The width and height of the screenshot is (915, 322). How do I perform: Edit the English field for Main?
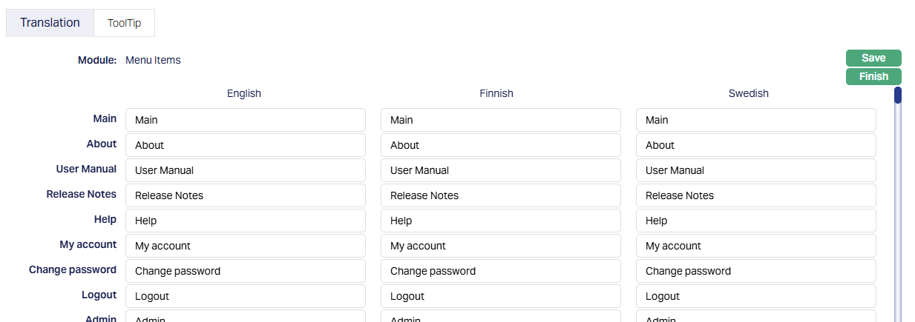[245, 120]
